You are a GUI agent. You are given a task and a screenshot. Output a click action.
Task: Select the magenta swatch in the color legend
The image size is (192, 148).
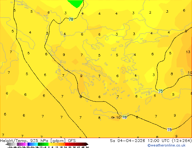pyautogui.click(x=24, y=144)
